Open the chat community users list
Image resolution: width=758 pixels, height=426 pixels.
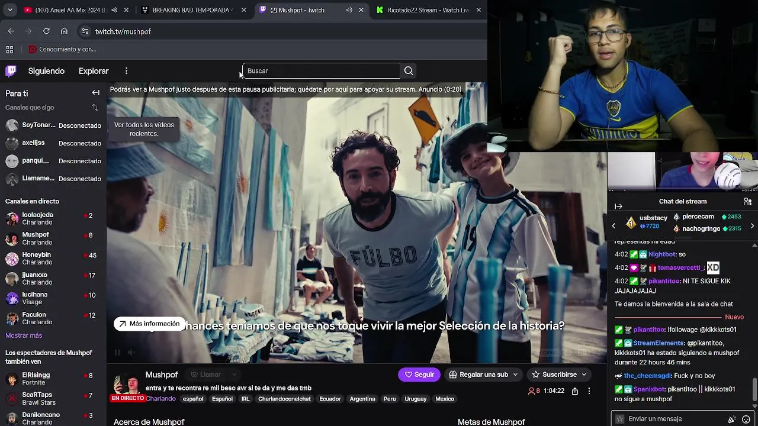(747, 201)
